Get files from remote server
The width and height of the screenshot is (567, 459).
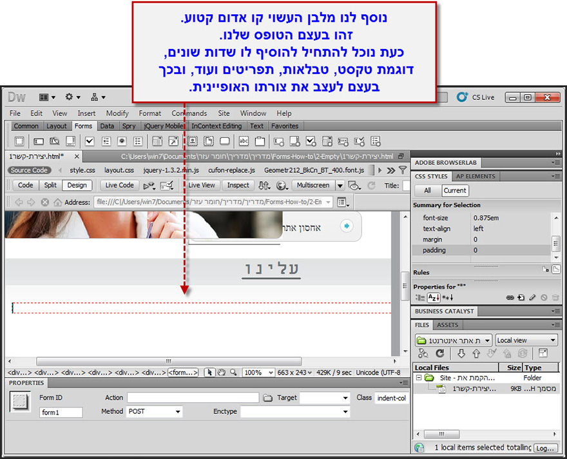461,353
